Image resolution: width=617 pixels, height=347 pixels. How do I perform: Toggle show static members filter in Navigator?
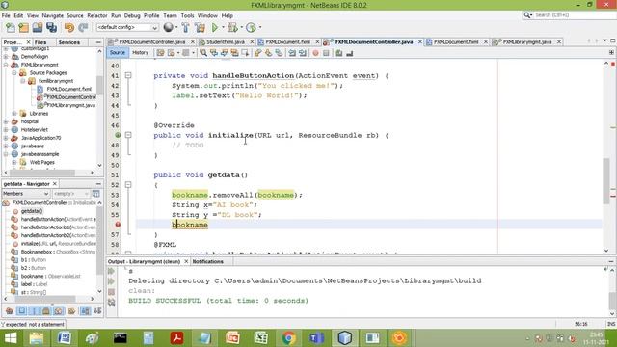(x=34, y=311)
